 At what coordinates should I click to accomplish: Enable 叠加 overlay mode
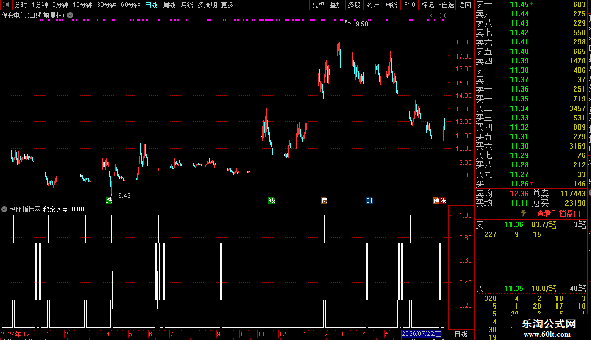click(336, 5)
